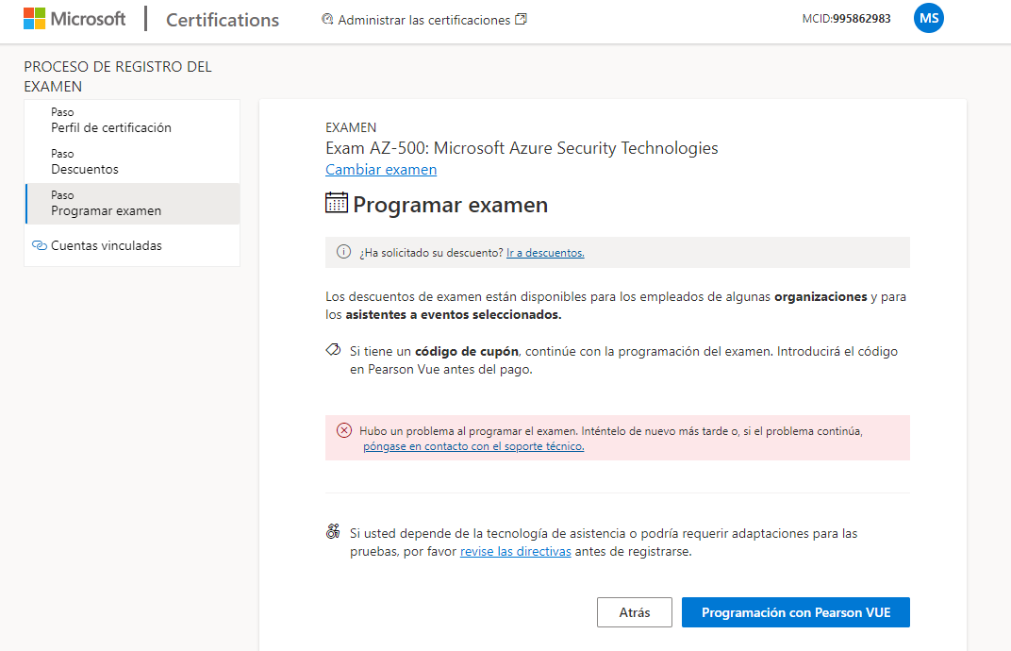
Task: Click Cambiar examen link
Action: point(381,170)
